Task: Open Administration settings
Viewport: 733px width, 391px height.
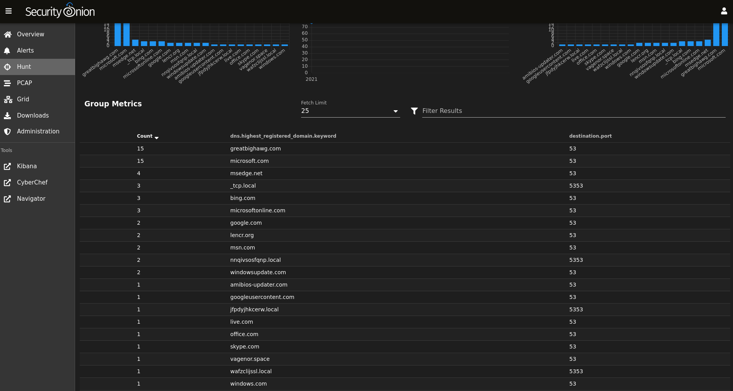Action: [38, 131]
